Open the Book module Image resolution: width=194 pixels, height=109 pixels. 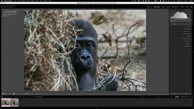pos(168,7)
